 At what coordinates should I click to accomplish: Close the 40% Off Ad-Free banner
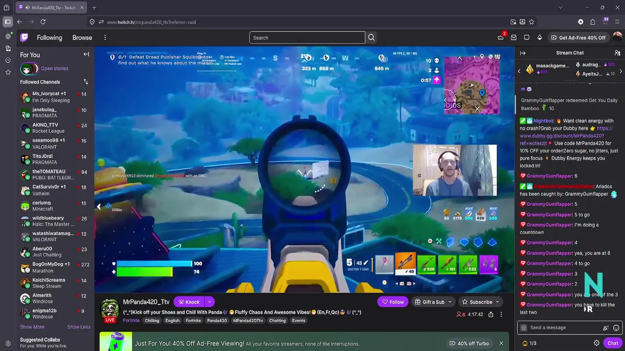[x=501, y=343]
